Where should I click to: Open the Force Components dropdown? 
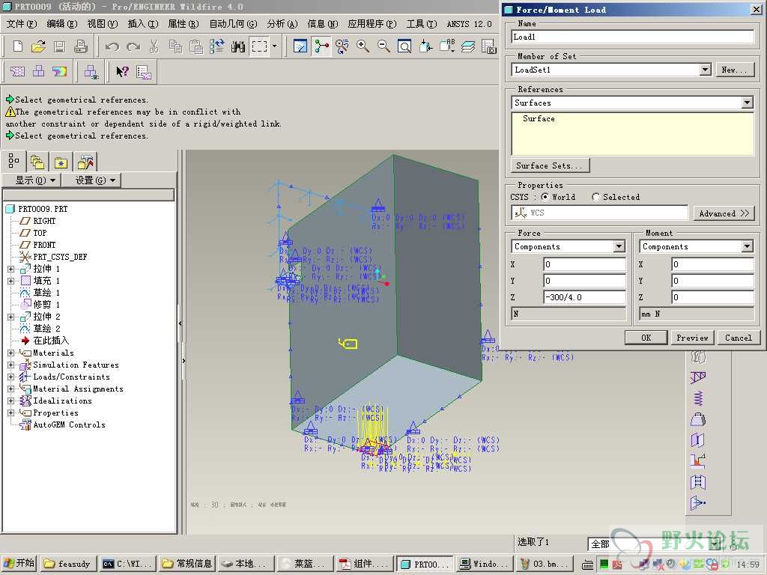point(619,246)
